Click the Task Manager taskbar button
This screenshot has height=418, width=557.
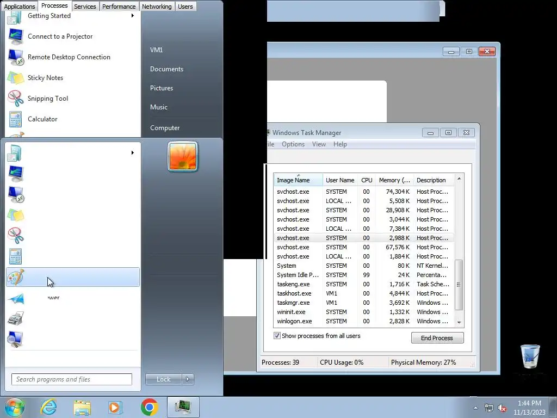[x=183, y=407]
